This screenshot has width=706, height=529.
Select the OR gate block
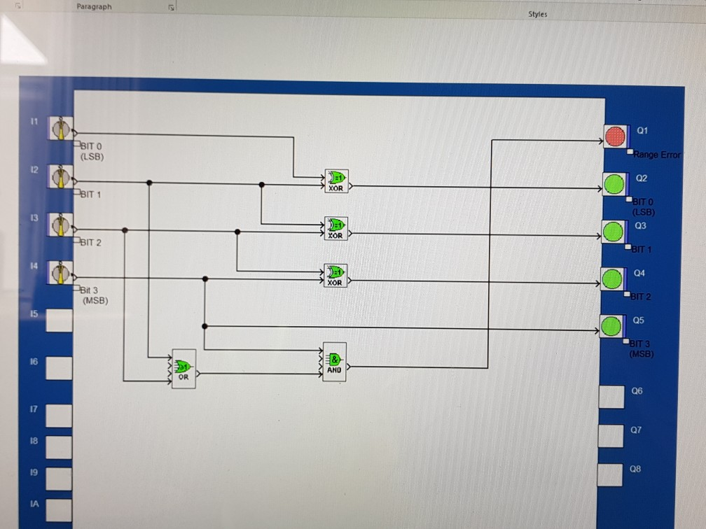coord(184,369)
